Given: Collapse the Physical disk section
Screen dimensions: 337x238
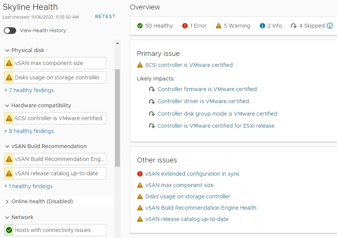Looking at the screenshot, I should coord(7,50).
